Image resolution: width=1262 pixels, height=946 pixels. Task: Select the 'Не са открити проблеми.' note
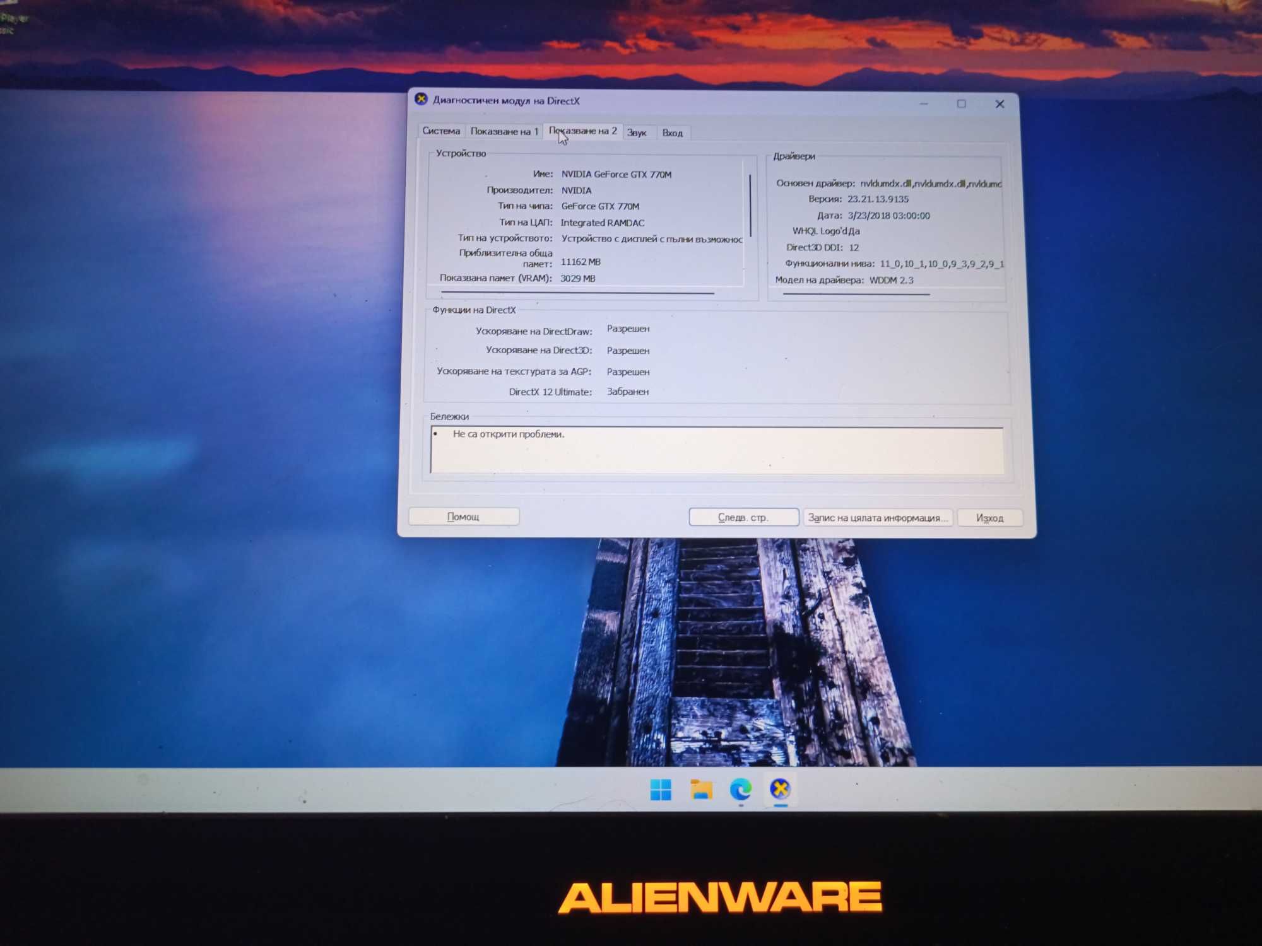(x=509, y=434)
